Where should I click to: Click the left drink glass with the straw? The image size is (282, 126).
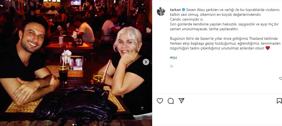click(63, 73)
